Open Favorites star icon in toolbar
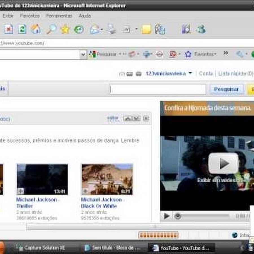The width and height of the screenshot is (254, 254). tap(65, 29)
